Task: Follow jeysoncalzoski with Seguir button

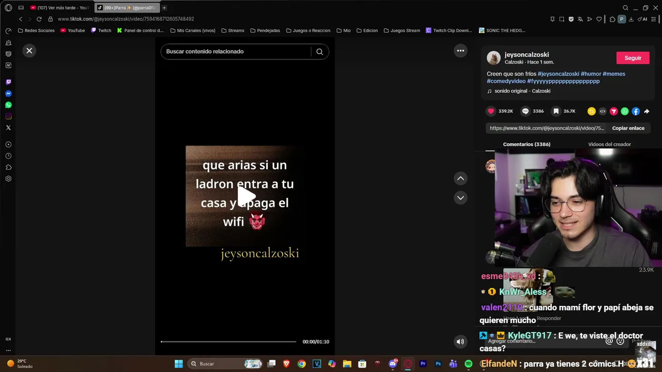Action: click(633, 58)
